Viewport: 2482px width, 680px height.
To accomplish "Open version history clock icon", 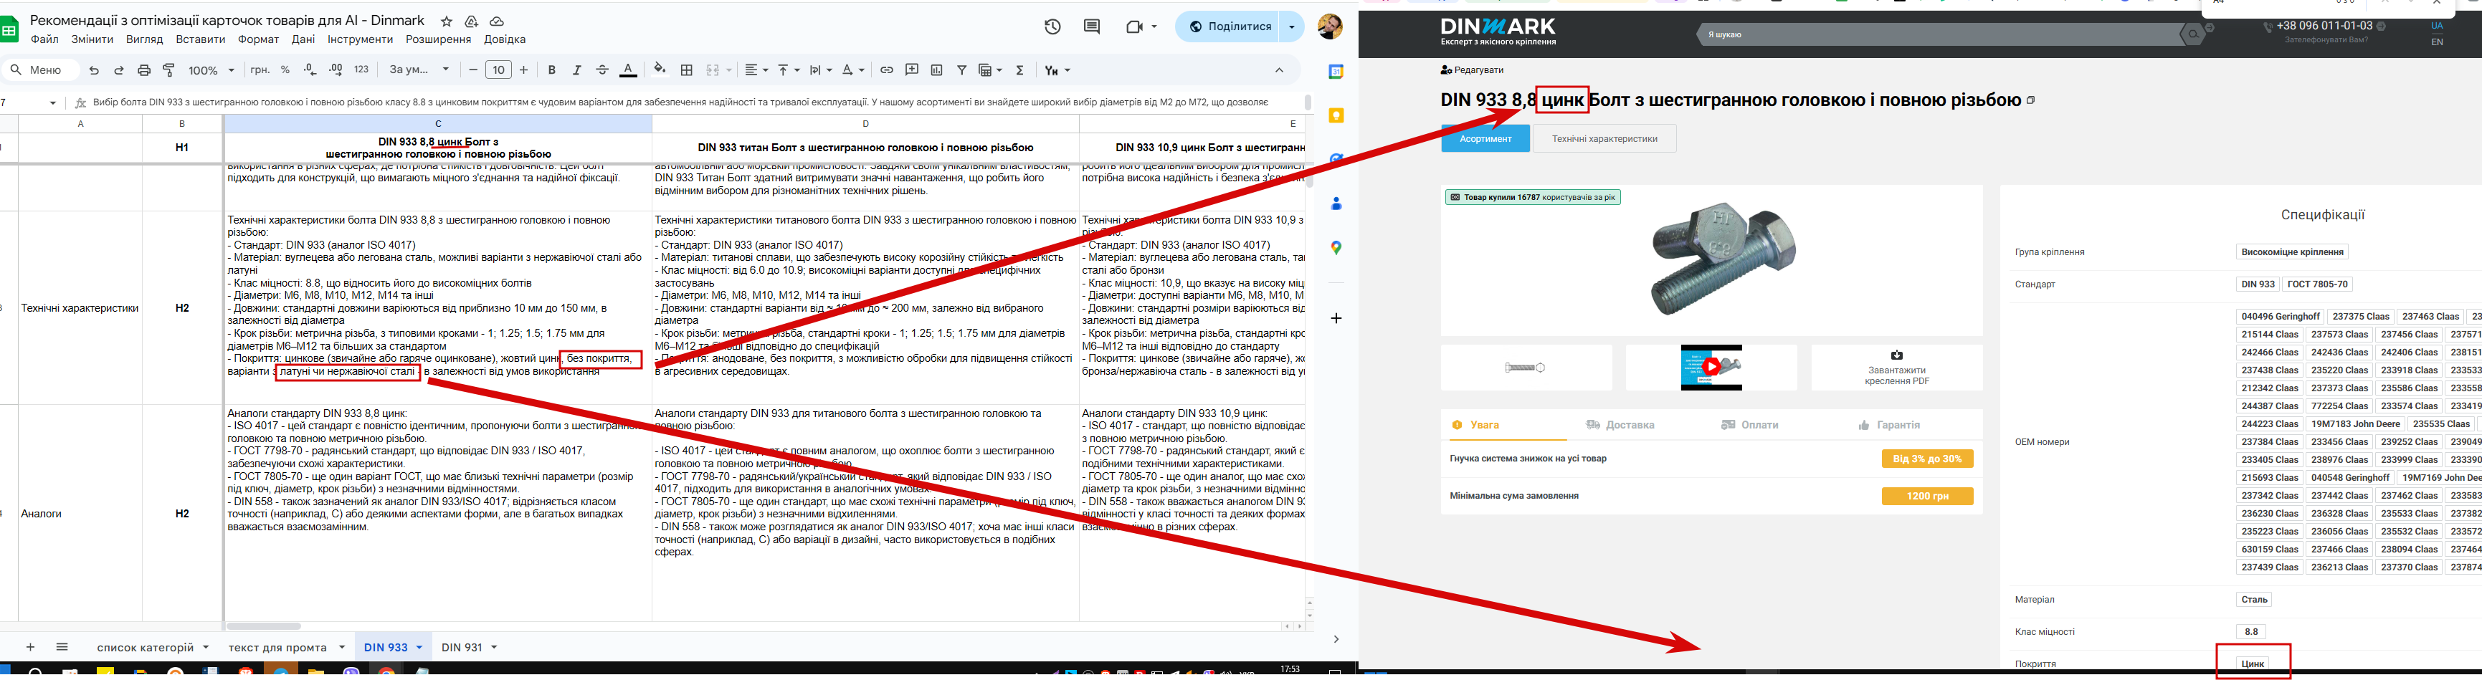I will coord(1052,27).
